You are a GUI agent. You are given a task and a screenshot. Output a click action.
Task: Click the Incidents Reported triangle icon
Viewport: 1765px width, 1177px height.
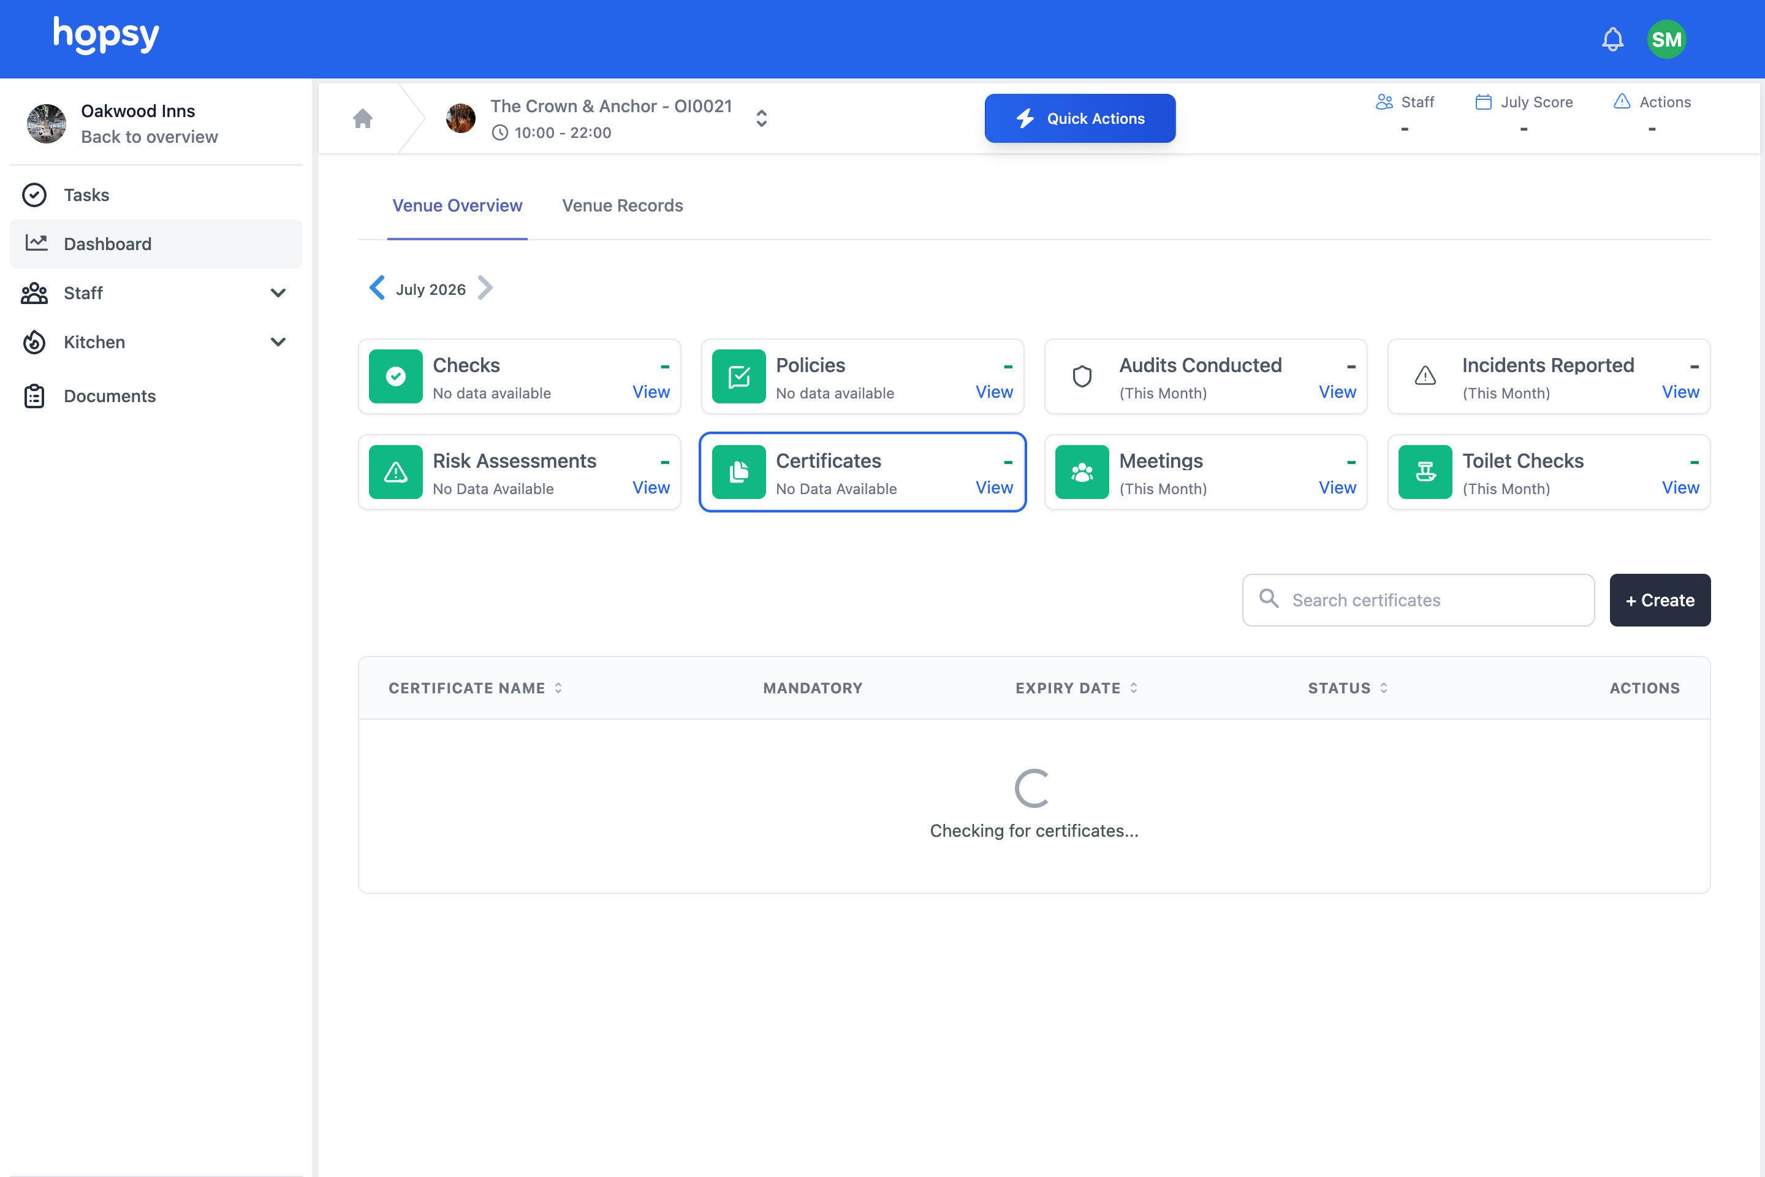pos(1425,376)
